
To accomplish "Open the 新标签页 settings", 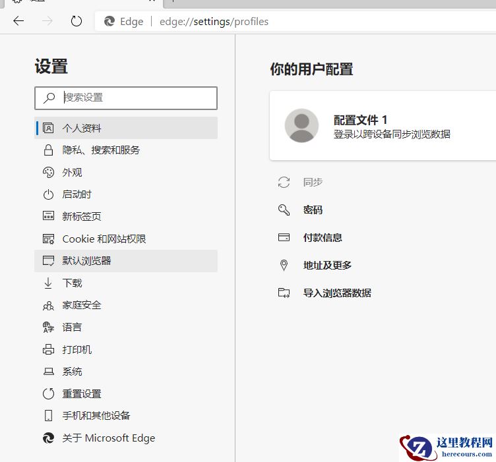I will point(126,216).
